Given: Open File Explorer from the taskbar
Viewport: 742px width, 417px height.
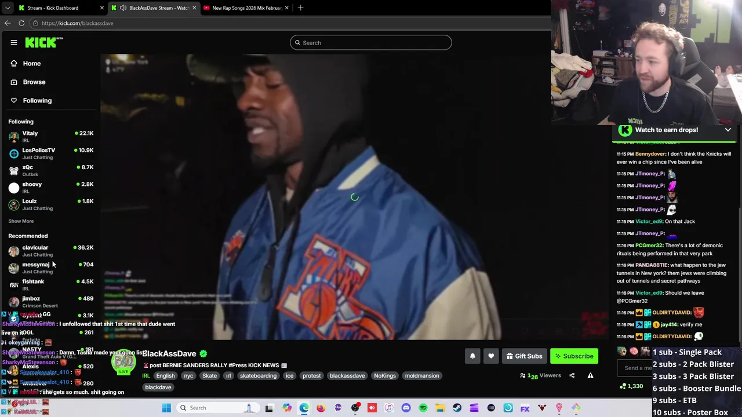Looking at the screenshot, I should 440,408.
